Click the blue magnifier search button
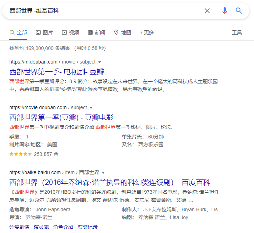The width and height of the screenshot is (254, 233). (x=239, y=11)
